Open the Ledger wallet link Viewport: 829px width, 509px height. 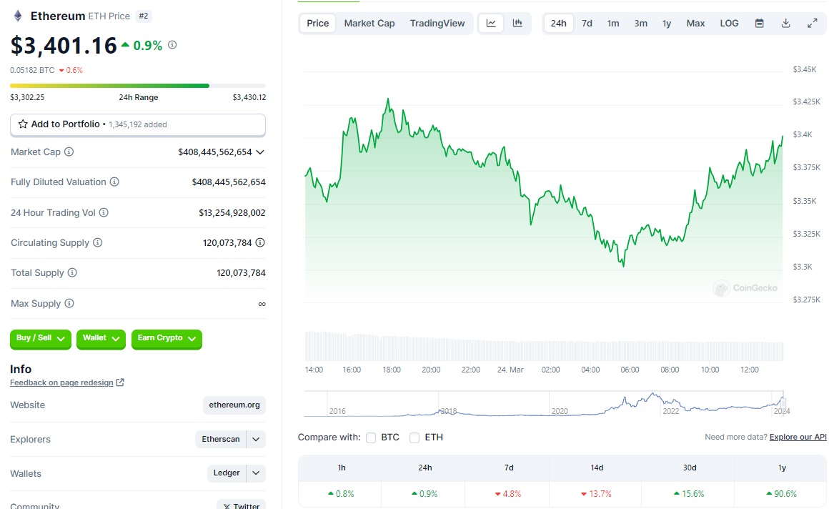[227, 473]
